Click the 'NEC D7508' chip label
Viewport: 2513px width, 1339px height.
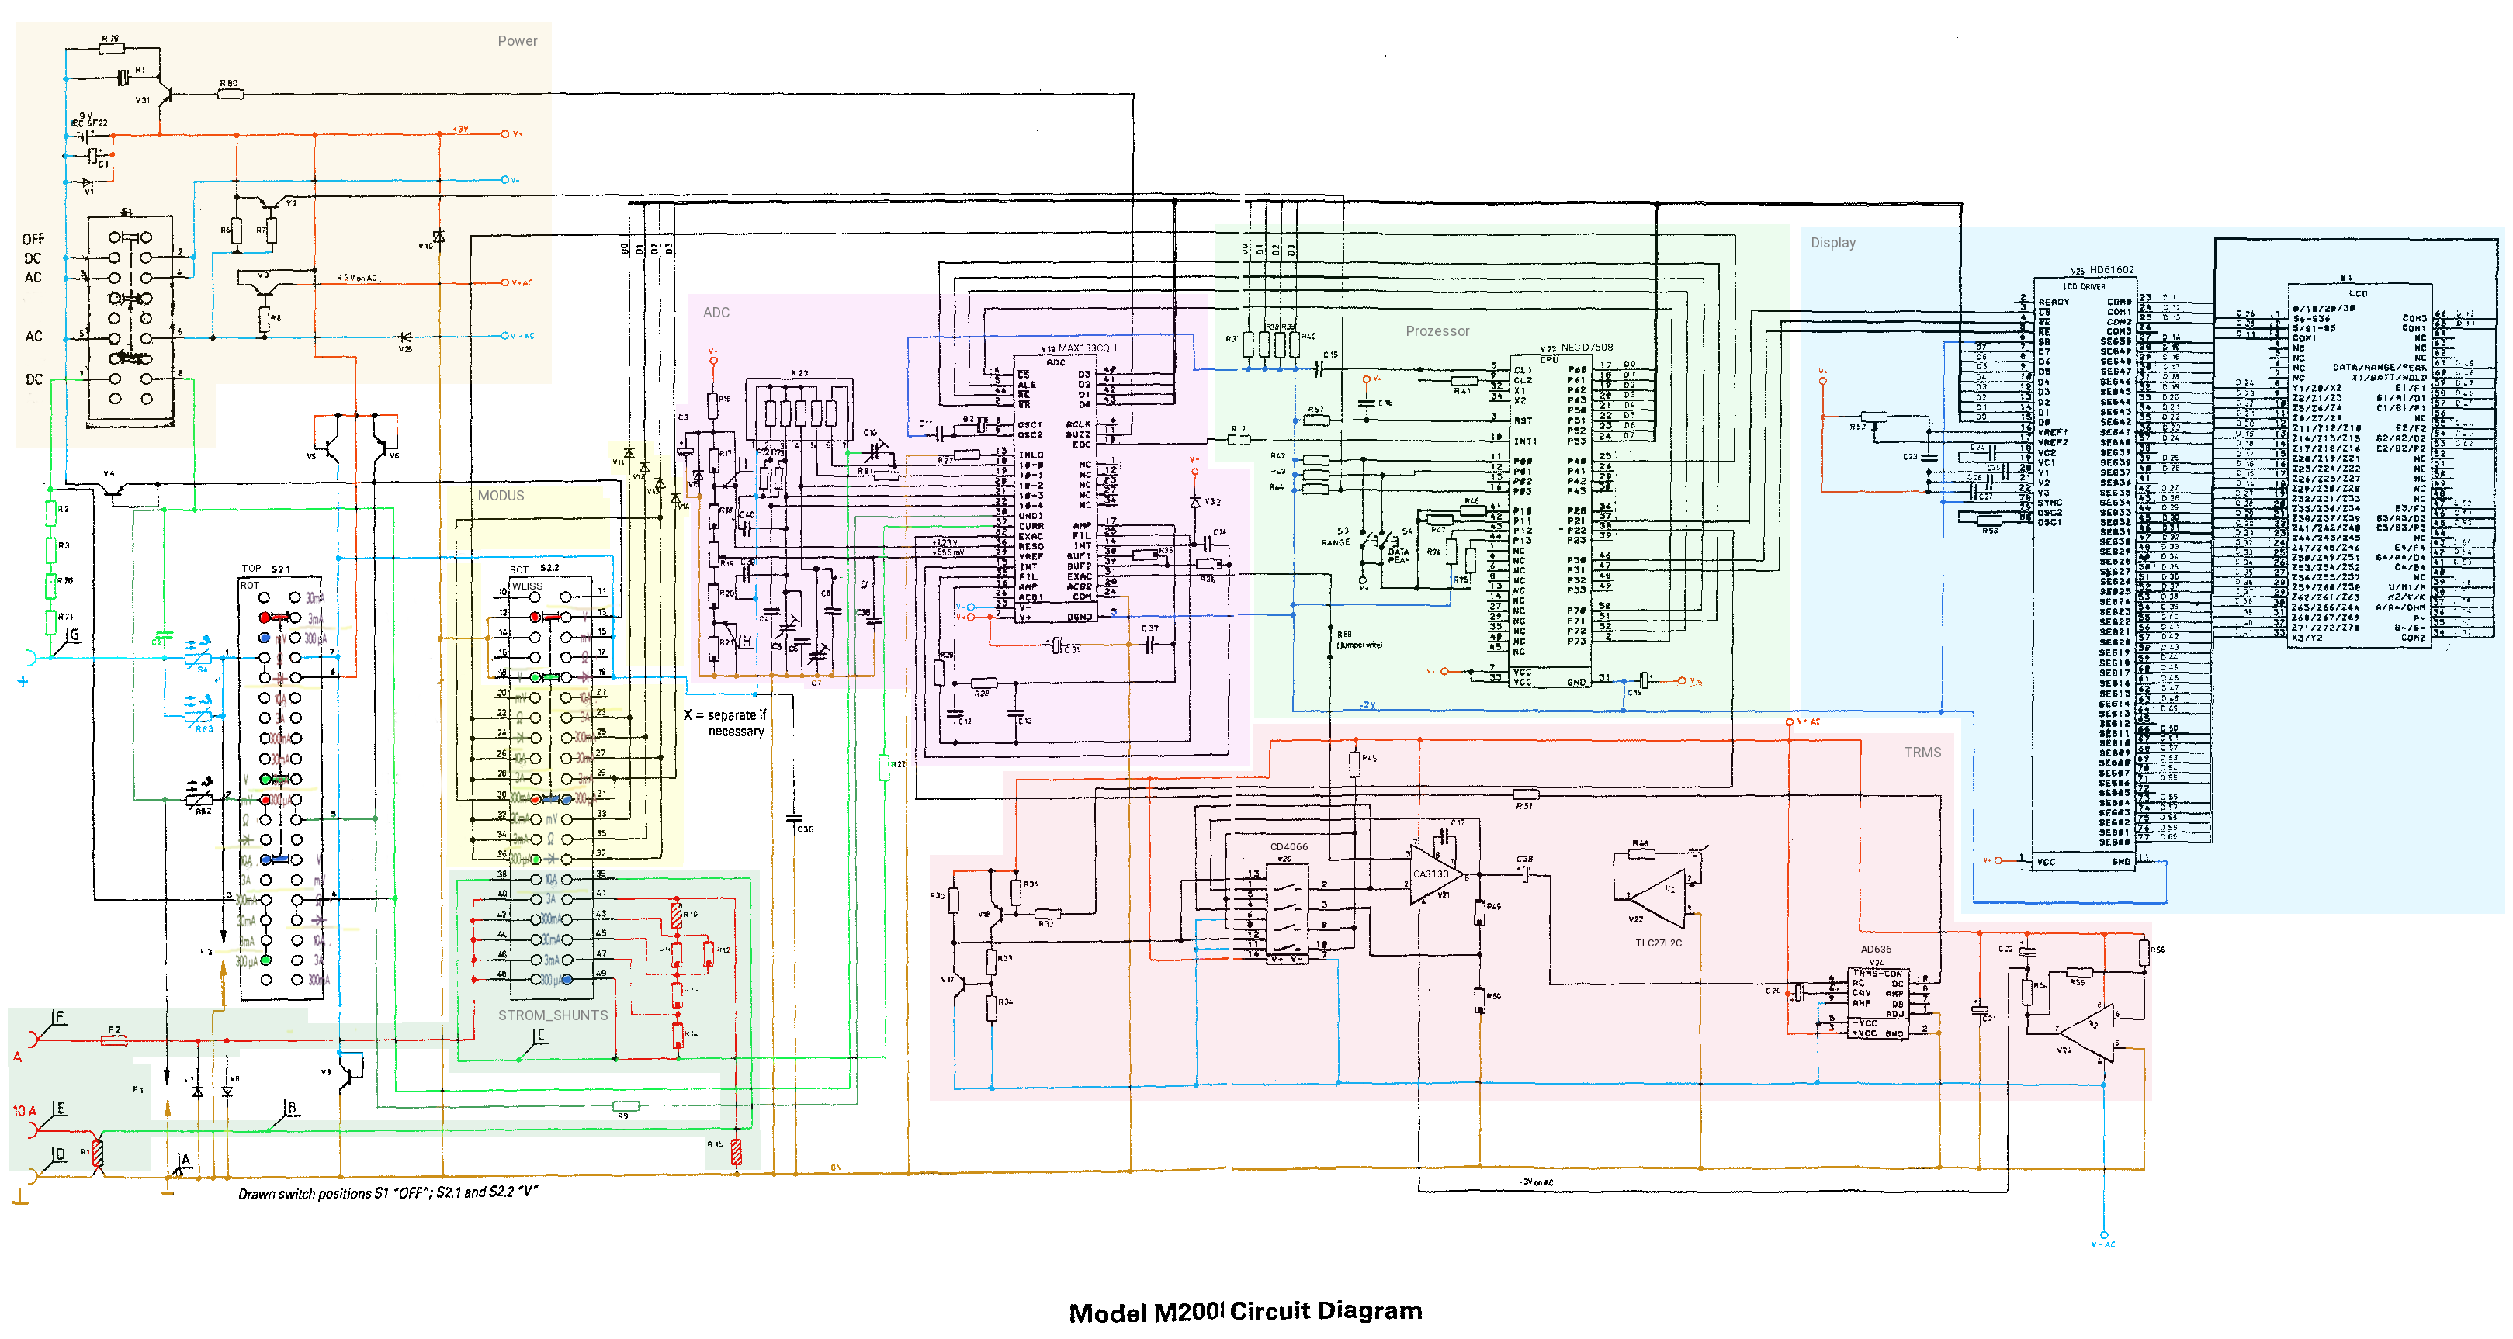pyautogui.click(x=1586, y=348)
